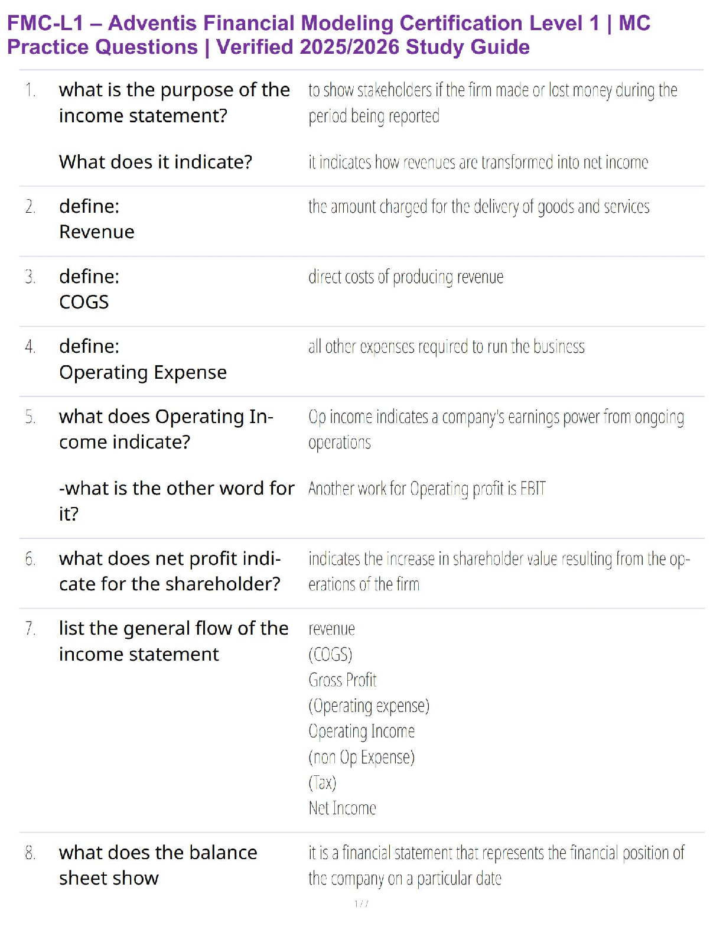Image resolution: width=723 pixels, height=936 pixels.
Task: Click '(non Op Expense)' in the flow list
Action: [361, 757]
